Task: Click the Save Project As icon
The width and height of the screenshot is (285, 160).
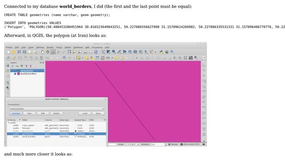Action: click(x=24, y=52)
